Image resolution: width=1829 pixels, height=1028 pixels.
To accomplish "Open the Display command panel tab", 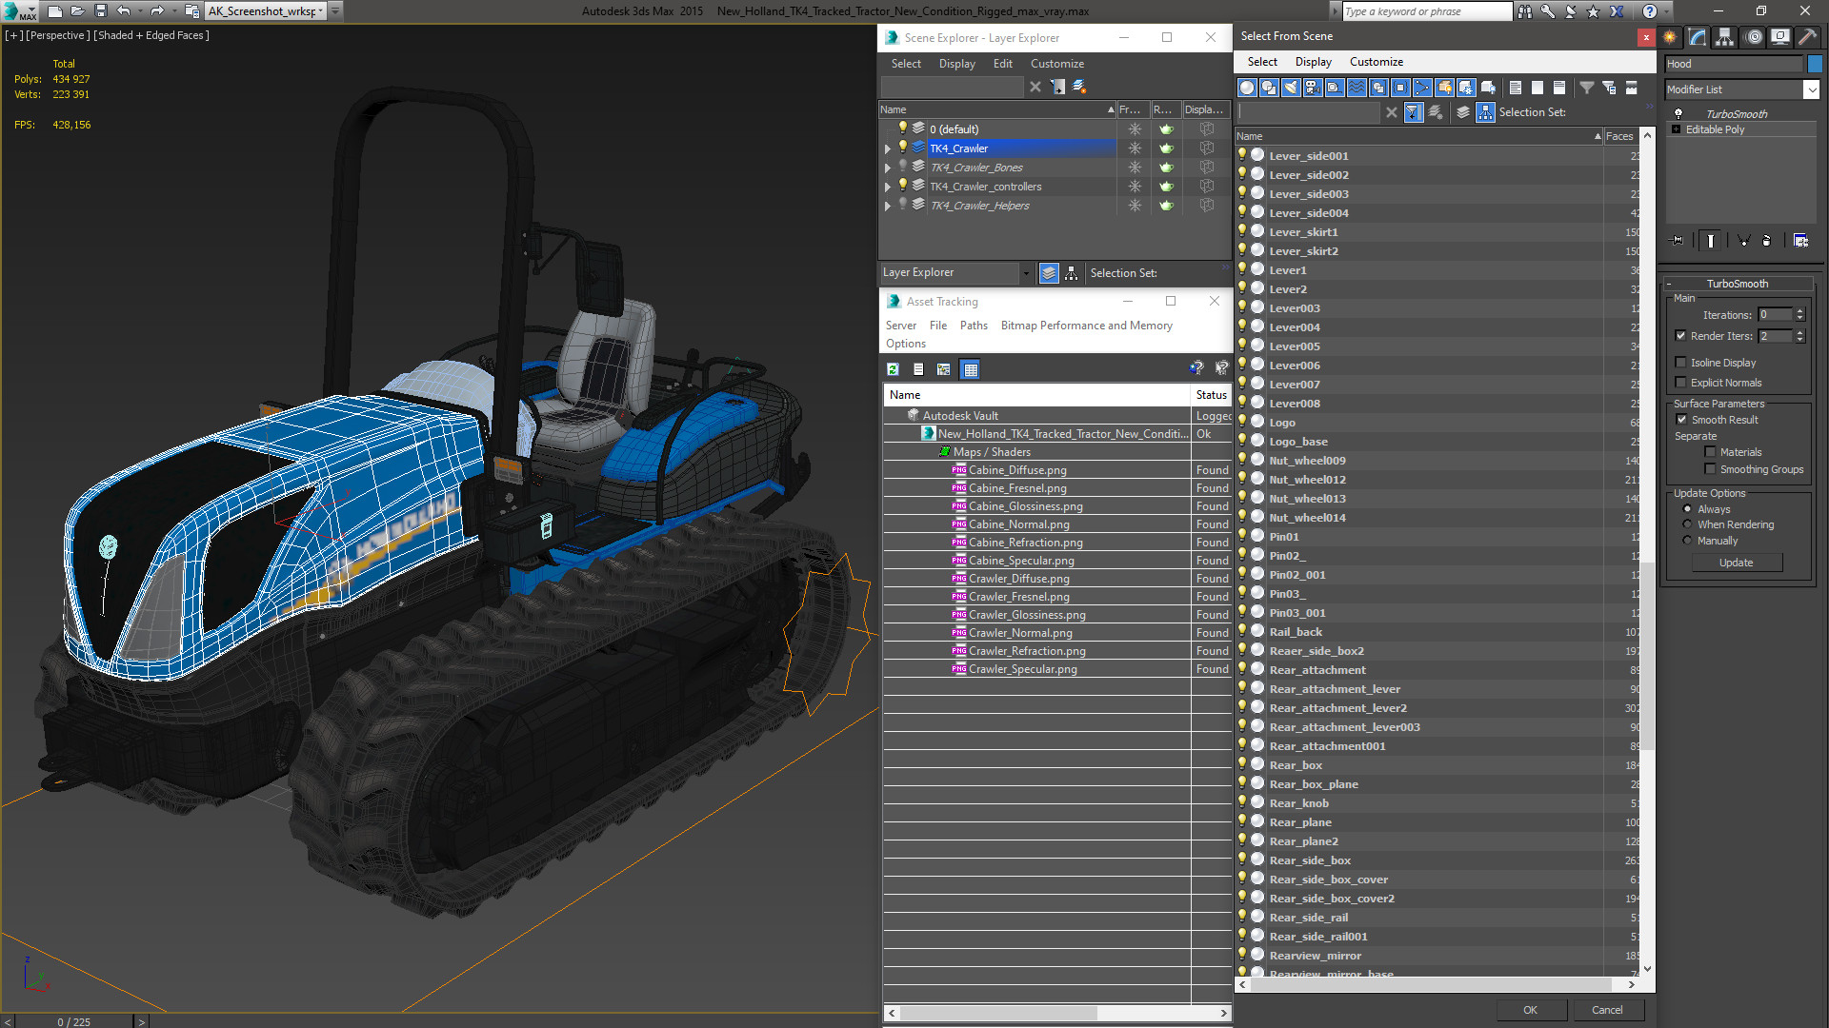I will click(1780, 37).
